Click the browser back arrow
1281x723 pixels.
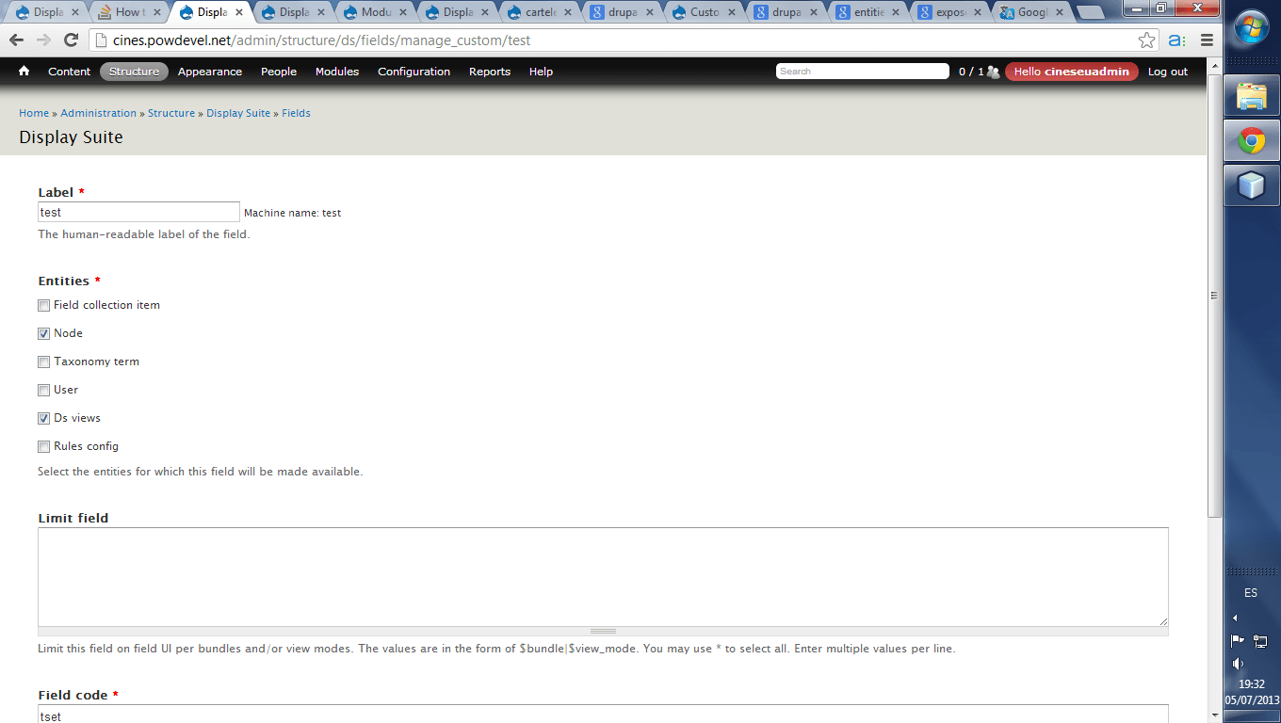click(x=17, y=40)
